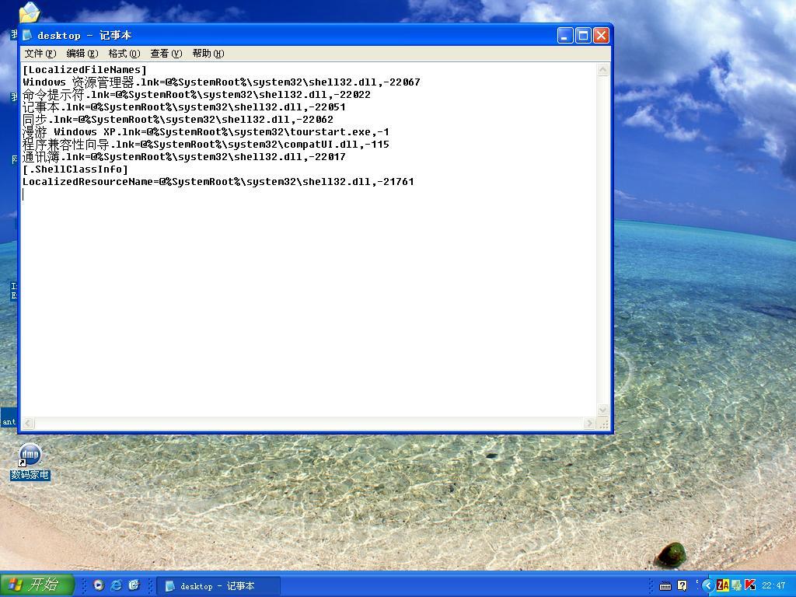Open the 编辑(E) menu
796x597 pixels.
[82, 54]
